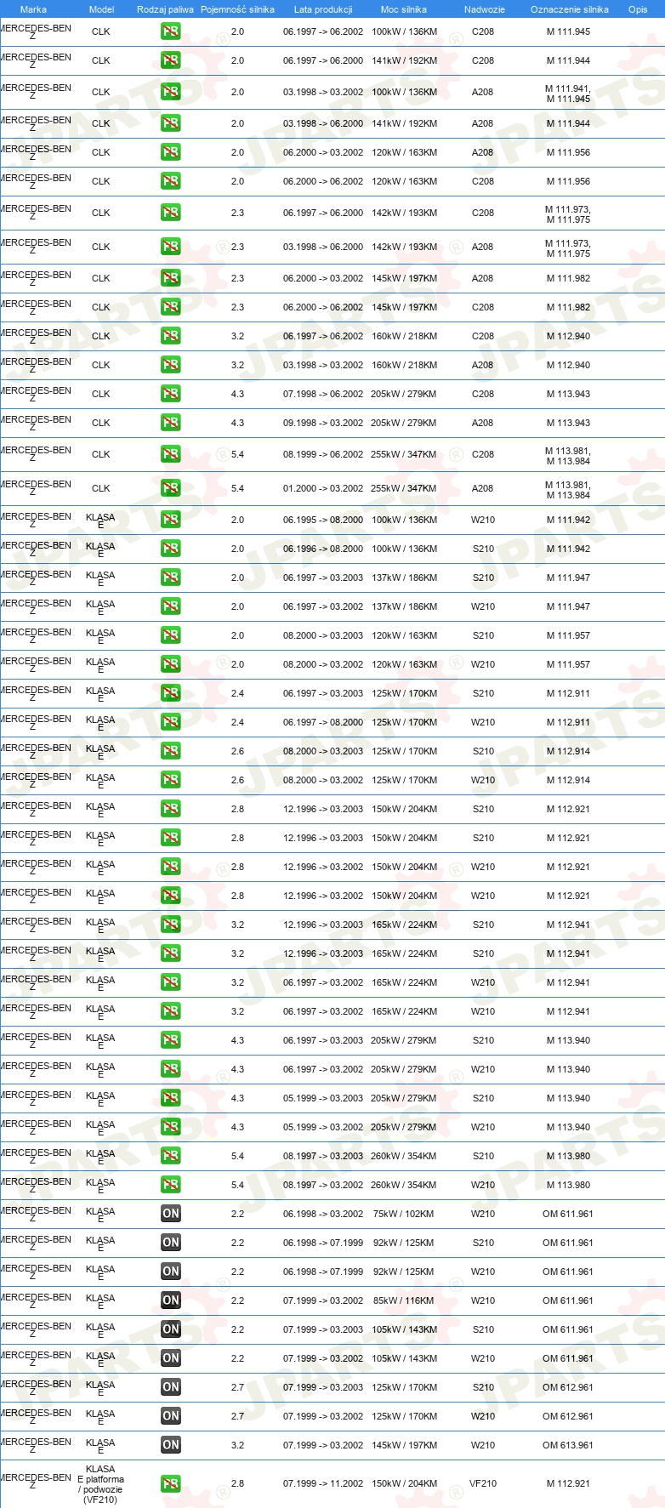Click the ON icon for S210 92kW / 125KM
The height and width of the screenshot is (1508, 665).
click(171, 1243)
